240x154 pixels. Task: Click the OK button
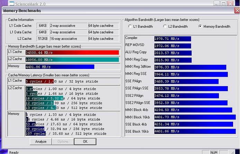coord(85,142)
